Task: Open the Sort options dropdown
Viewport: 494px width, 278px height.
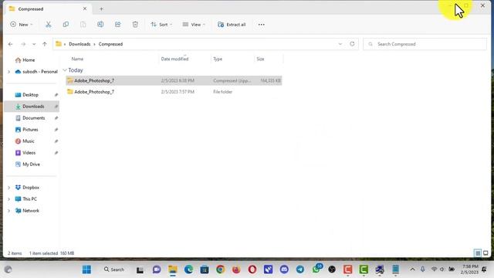Action: coord(161,24)
